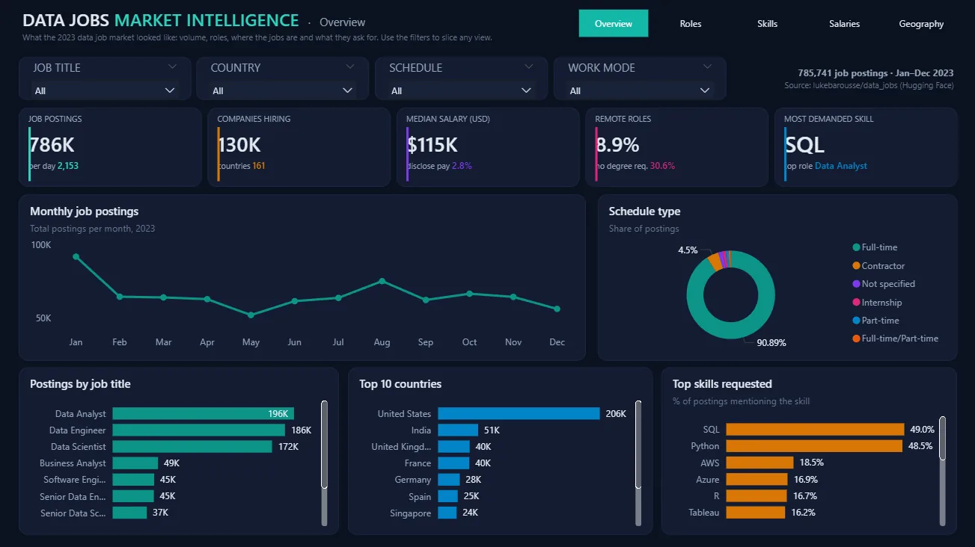
Task: Select the Data Scientist bar
Action: coord(192,447)
